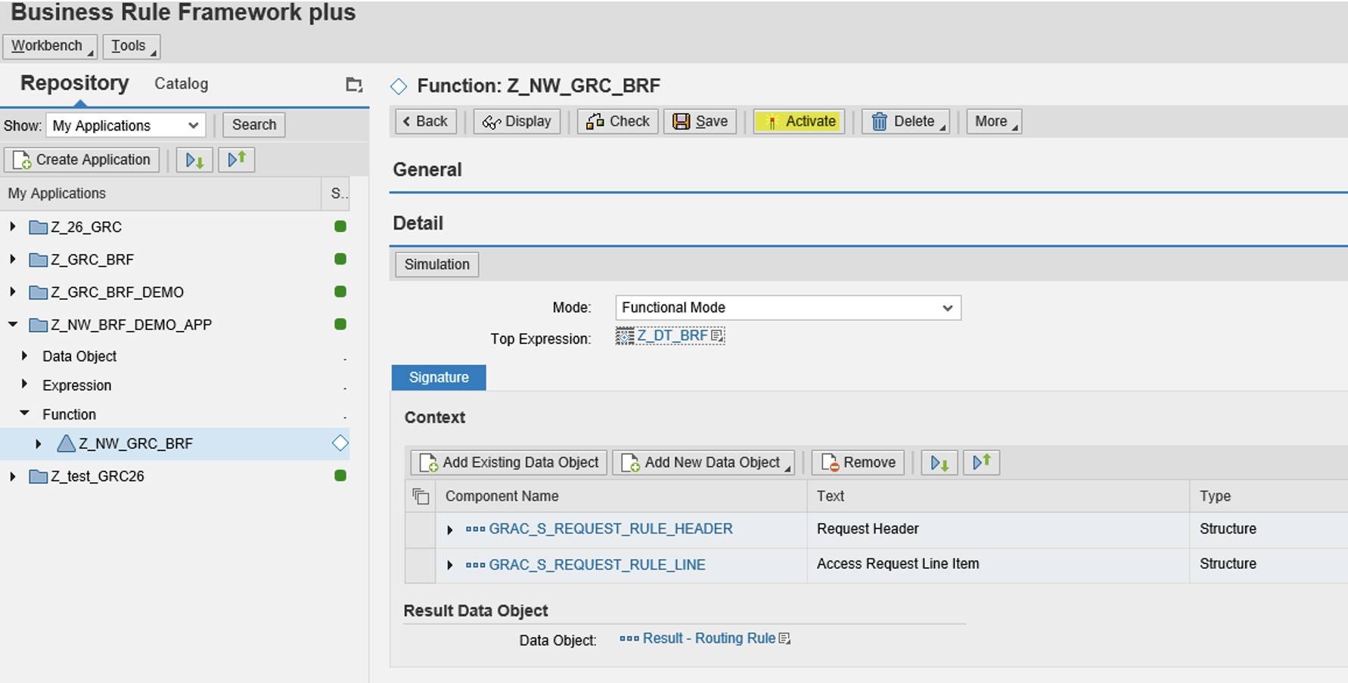Viewport: 1348px width, 683px height.
Task: Select row for Access Request Line Item
Action: tap(421, 565)
